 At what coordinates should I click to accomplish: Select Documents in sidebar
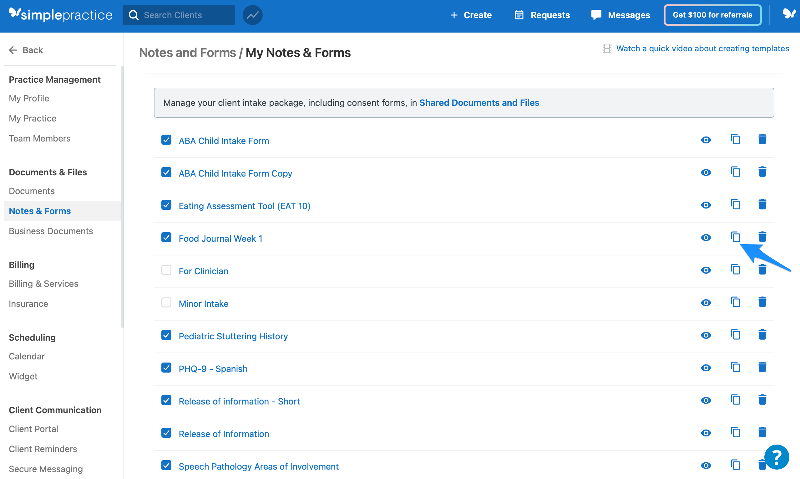(x=32, y=191)
